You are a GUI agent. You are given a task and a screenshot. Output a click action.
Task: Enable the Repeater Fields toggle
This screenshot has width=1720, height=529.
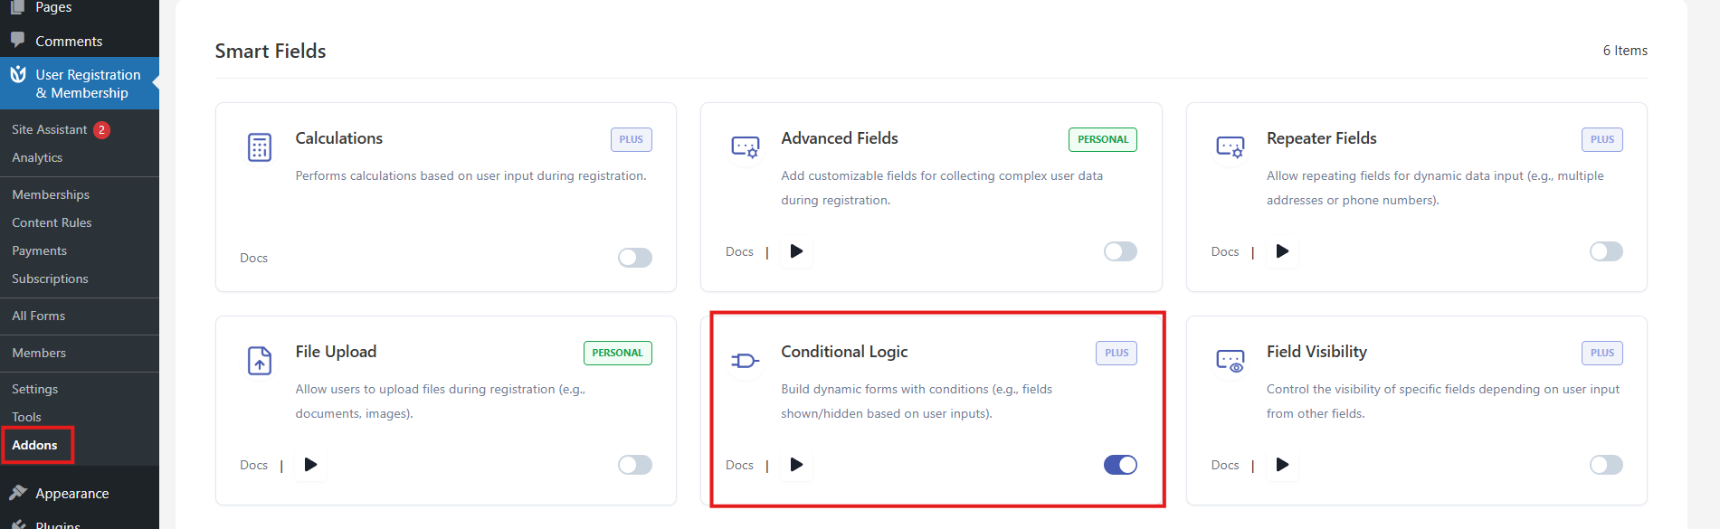(1606, 251)
